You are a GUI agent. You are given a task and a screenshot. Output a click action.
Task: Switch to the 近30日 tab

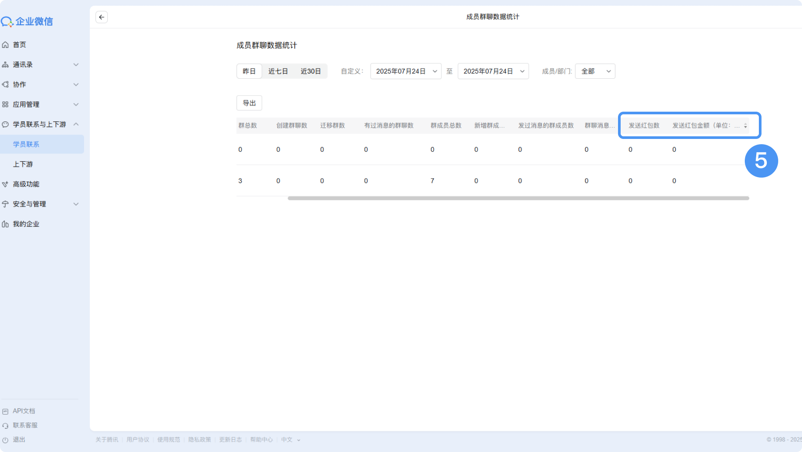[x=311, y=71]
